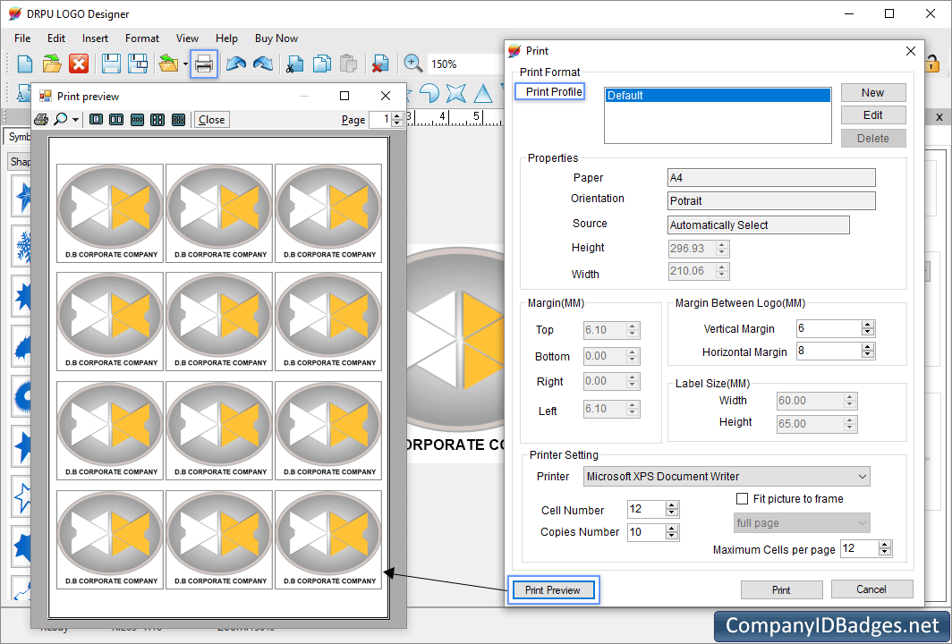Click the New profile button
952x644 pixels.
pyautogui.click(x=873, y=93)
